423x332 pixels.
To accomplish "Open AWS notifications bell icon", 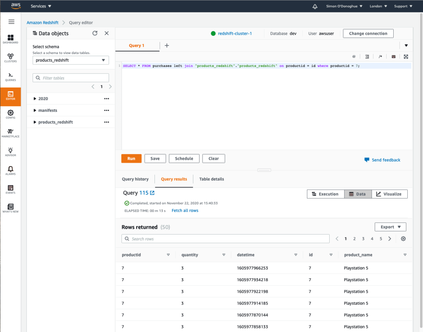I will (x=315, y=6).
